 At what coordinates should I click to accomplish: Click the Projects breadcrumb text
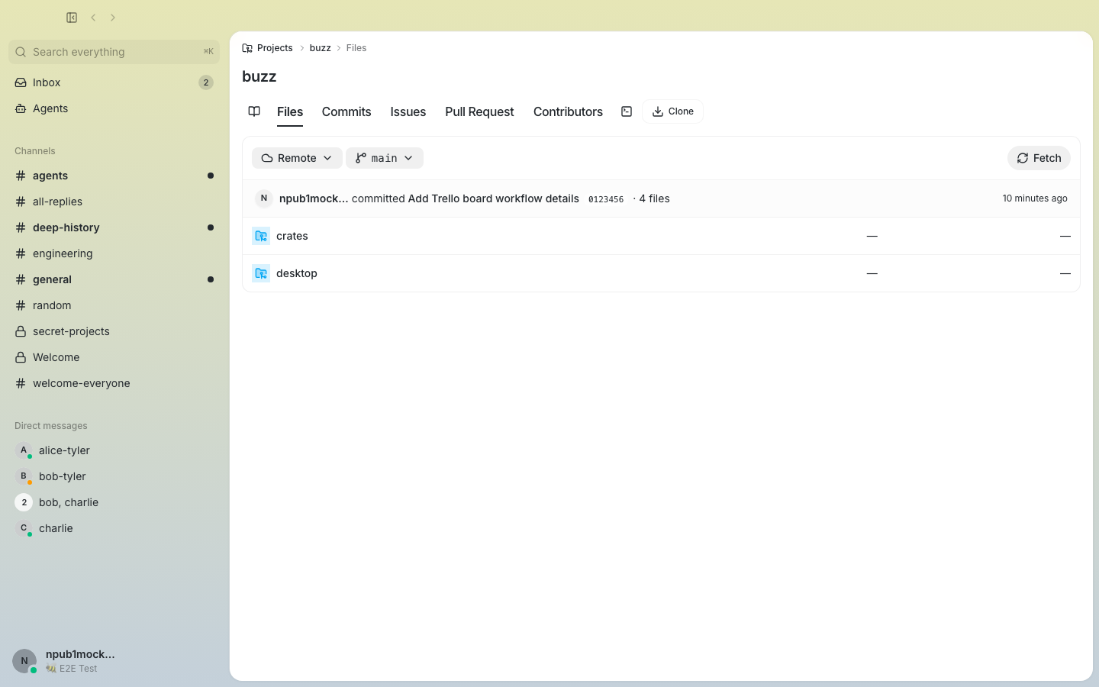tap(275, 48)
